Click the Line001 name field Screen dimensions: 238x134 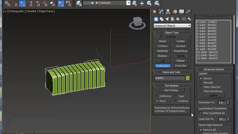pyautogui.click(x=170, y=78)
